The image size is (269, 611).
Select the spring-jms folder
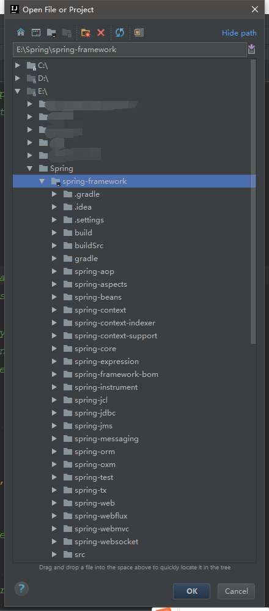pyautogui.click(x=94, y=425)
